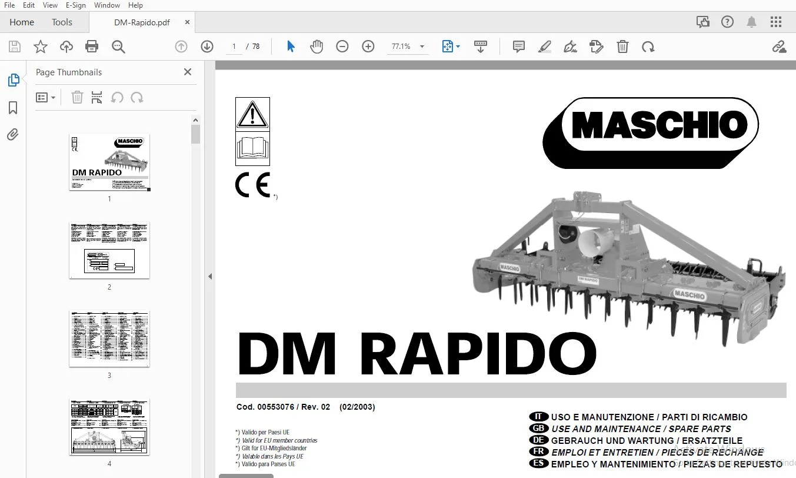Open the Find text magnifier
The height and width of the screenshot is (478, 796).
[118, 47]
